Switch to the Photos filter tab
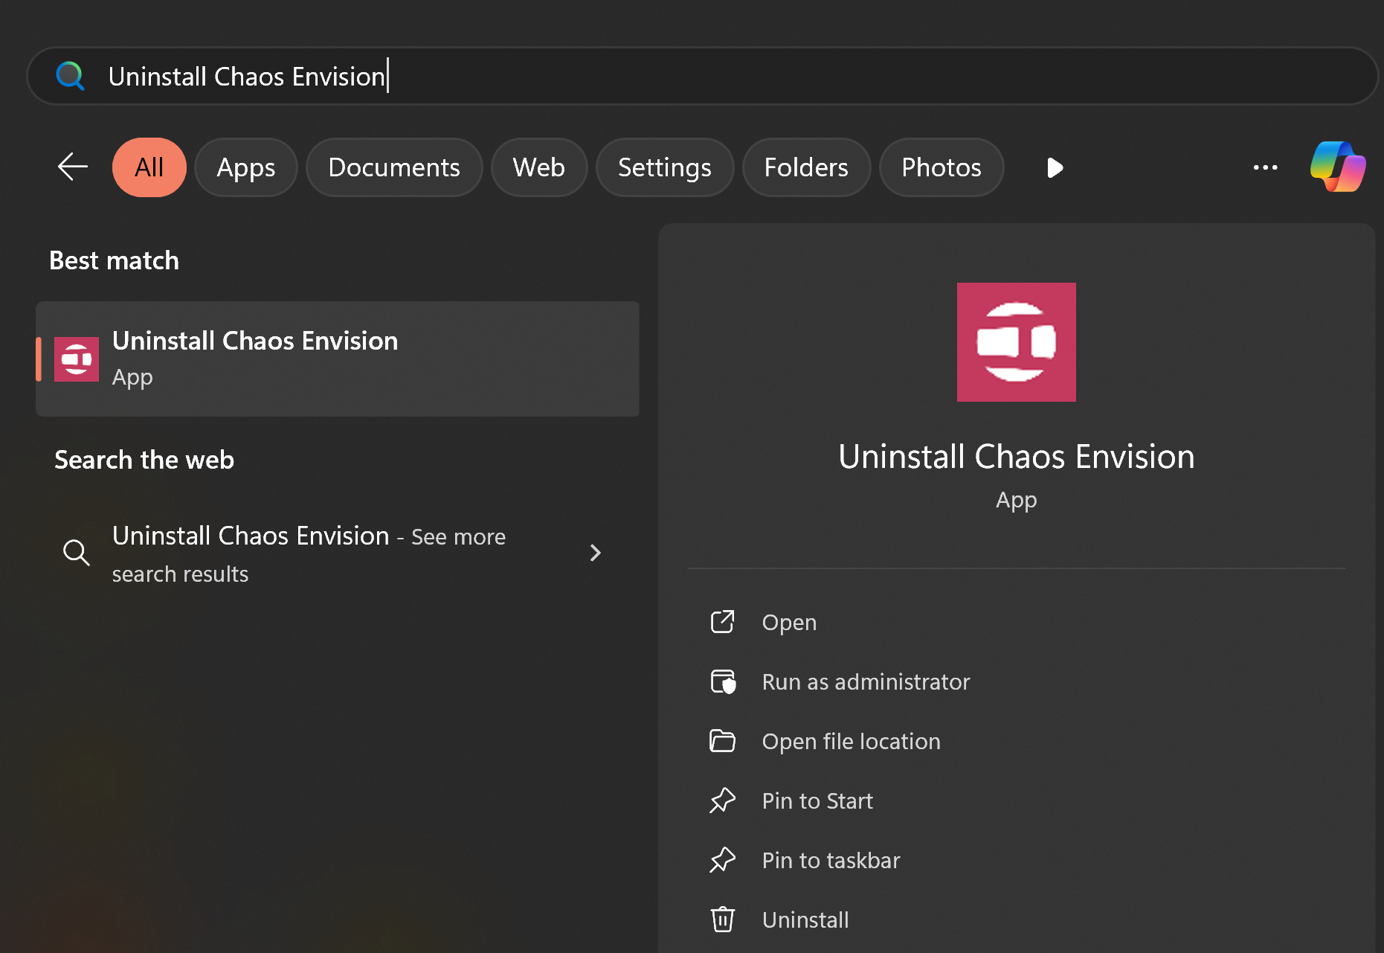 coord(942,167)
